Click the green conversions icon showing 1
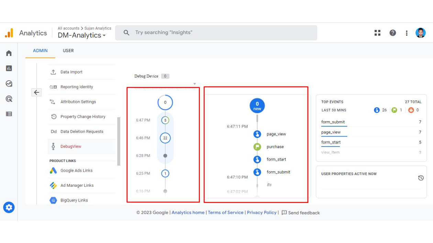The image size is (433, 243). coord(394,110)
